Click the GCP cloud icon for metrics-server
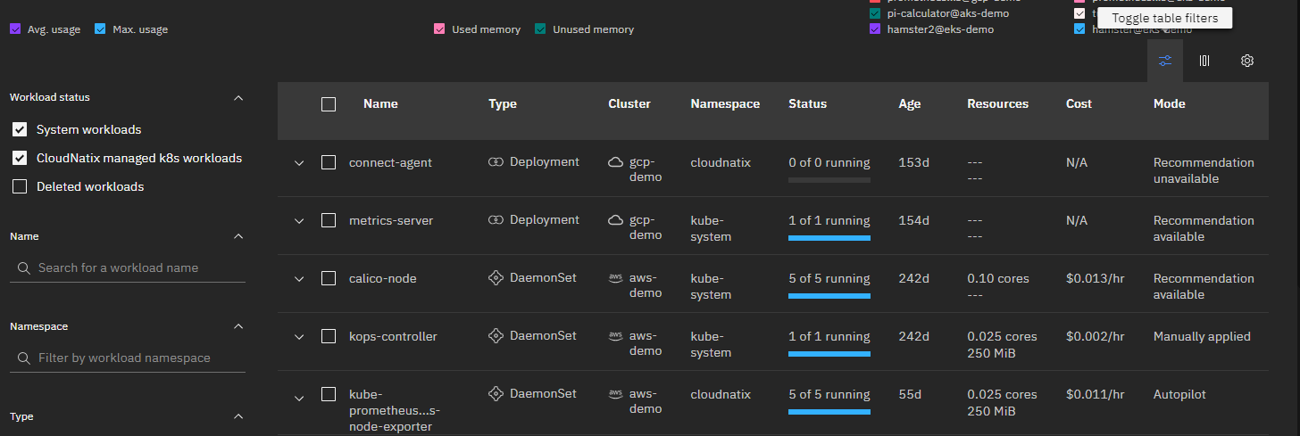Image resolution: width=1300 pixels, height=436 pixels. [615, 220]
